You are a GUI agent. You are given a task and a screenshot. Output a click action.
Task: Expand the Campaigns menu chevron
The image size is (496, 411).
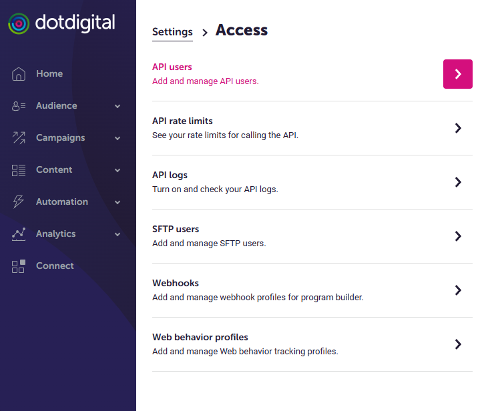[x=117, y=138]
